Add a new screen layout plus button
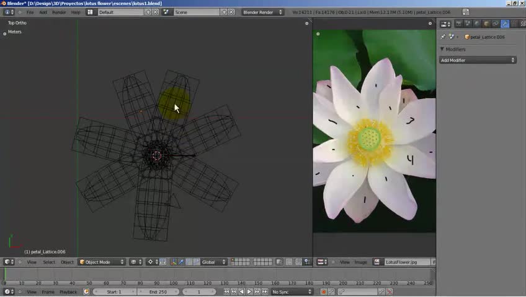The height and width of the screenshot is (297, 526). pyautogui.click(x=148, y=12)
